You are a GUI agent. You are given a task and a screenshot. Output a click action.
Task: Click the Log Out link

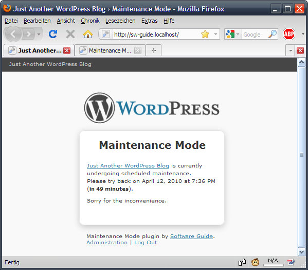click(x=146, y=243)
